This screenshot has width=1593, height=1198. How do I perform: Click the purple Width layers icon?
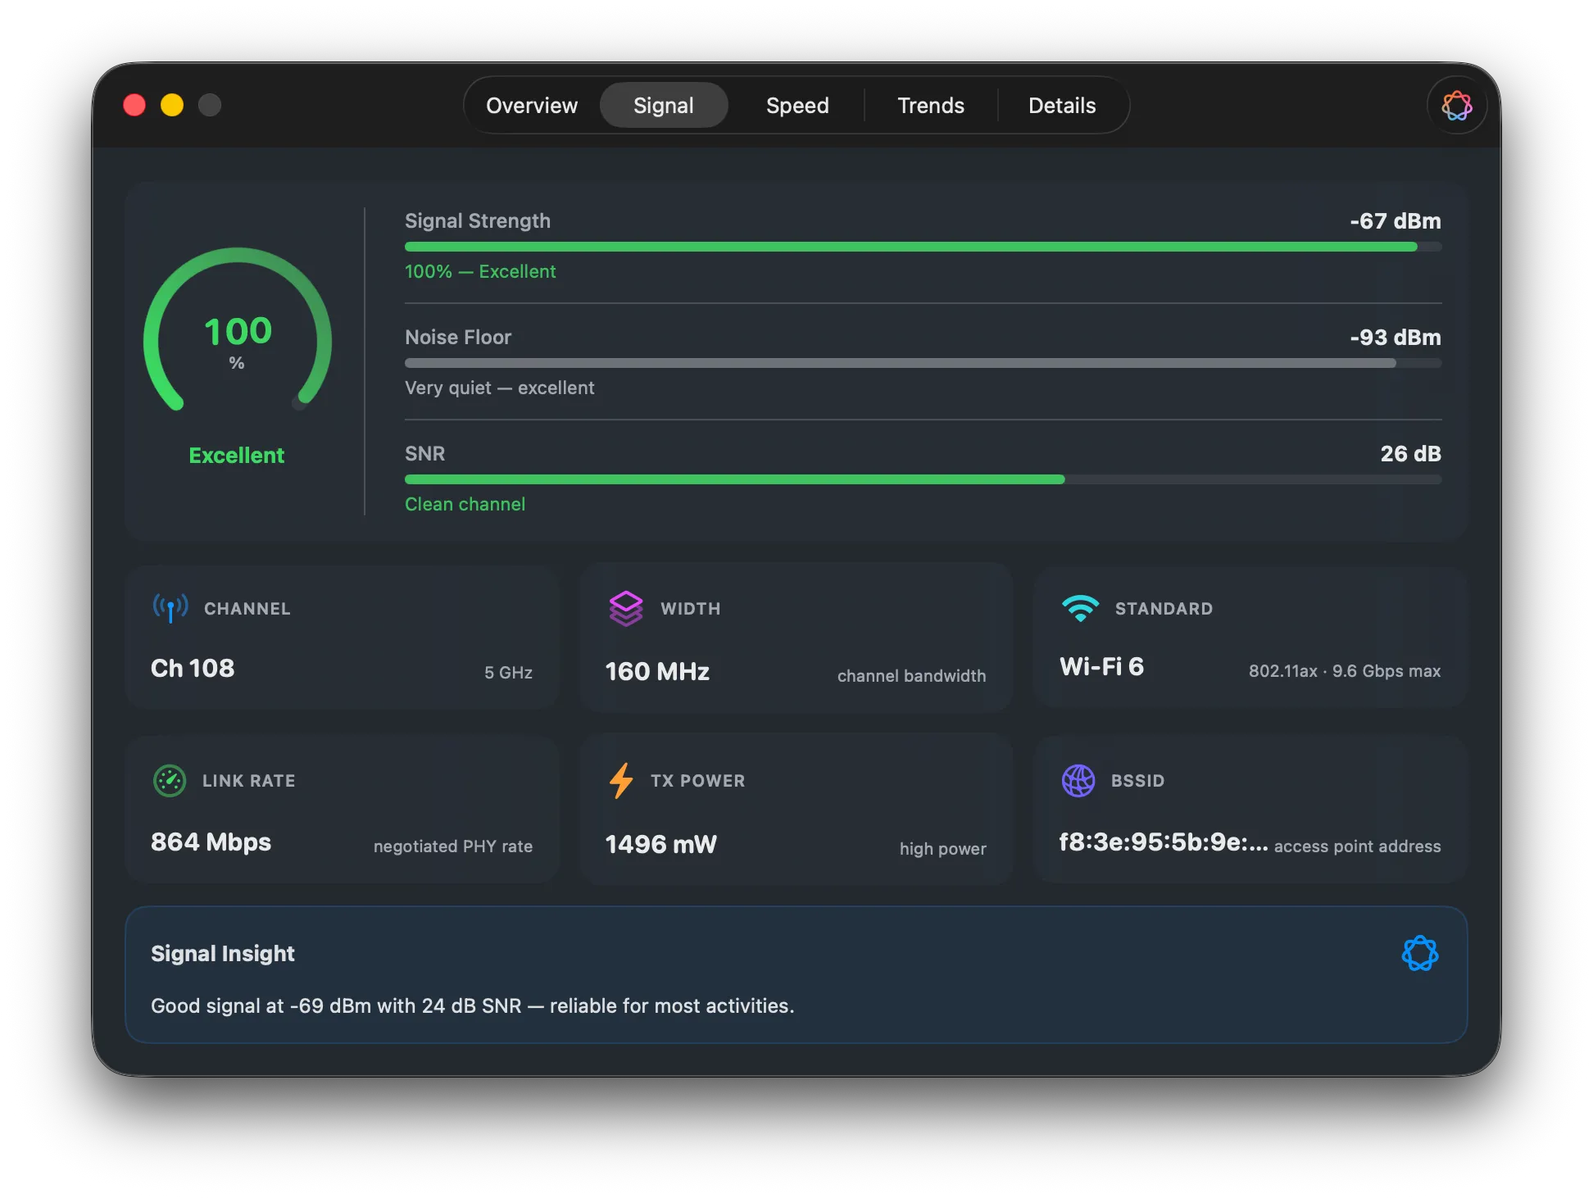626,609
